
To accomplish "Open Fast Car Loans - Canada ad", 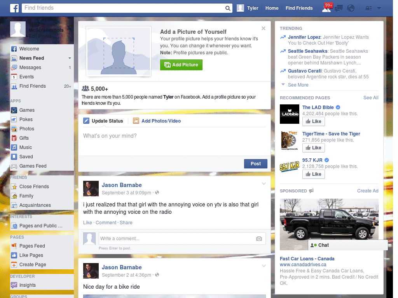I will click(307, 259).
